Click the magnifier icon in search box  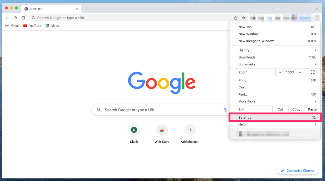coord(99,110)
